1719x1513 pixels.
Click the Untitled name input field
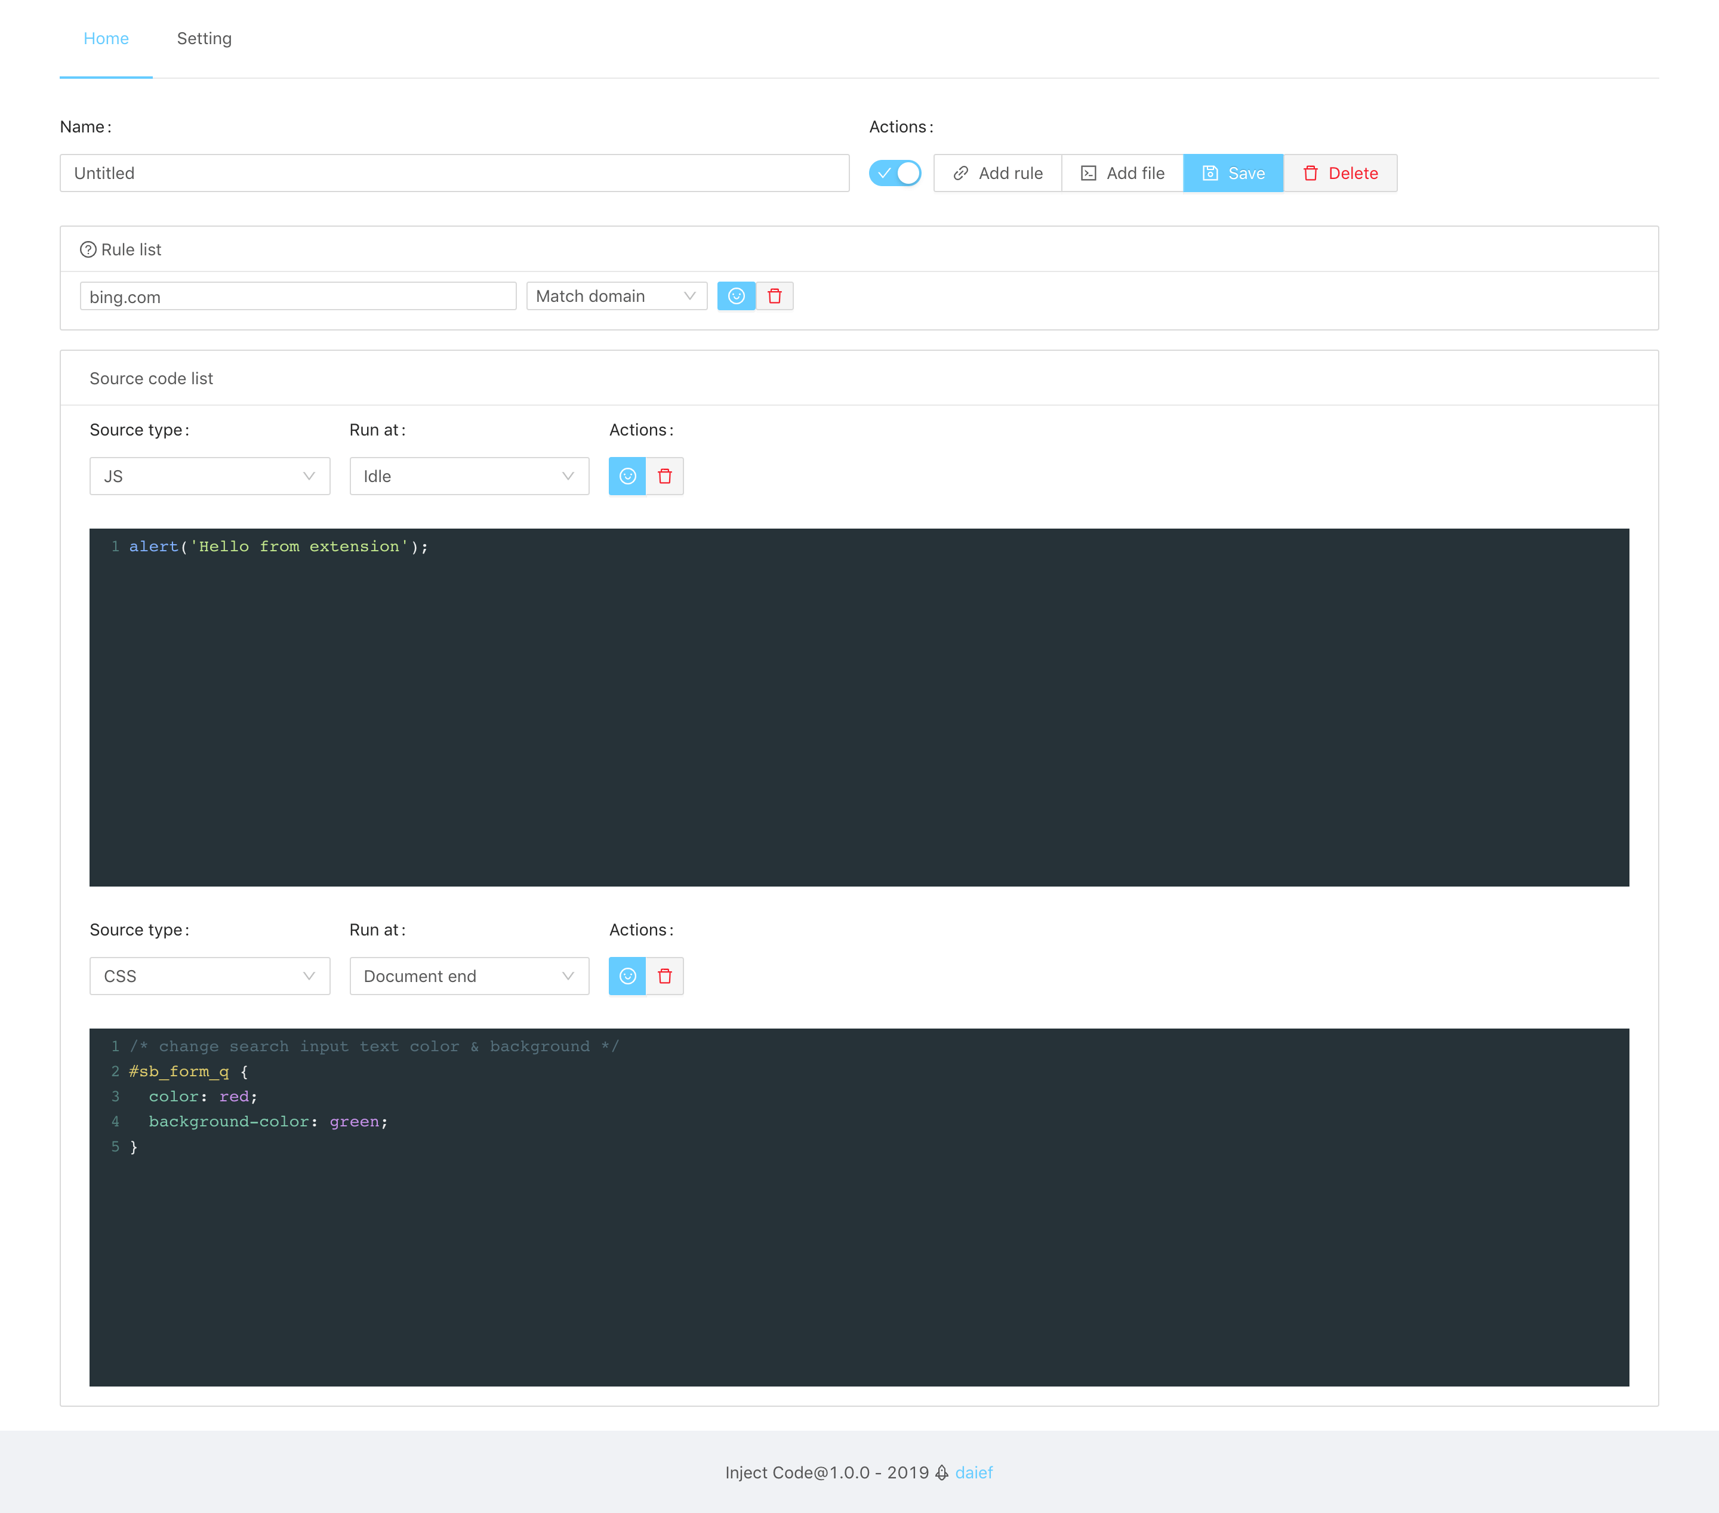(454, 173)
